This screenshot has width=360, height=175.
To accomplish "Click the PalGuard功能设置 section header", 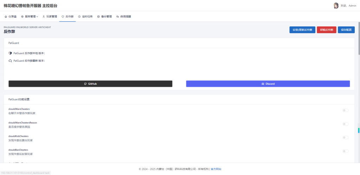I will 19,99.
